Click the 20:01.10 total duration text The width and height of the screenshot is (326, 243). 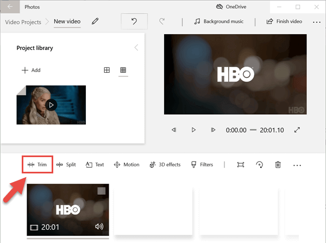click(272, 130)
